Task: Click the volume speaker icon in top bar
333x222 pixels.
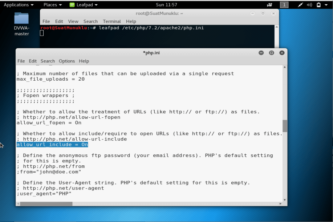Action: pos(309,5)
